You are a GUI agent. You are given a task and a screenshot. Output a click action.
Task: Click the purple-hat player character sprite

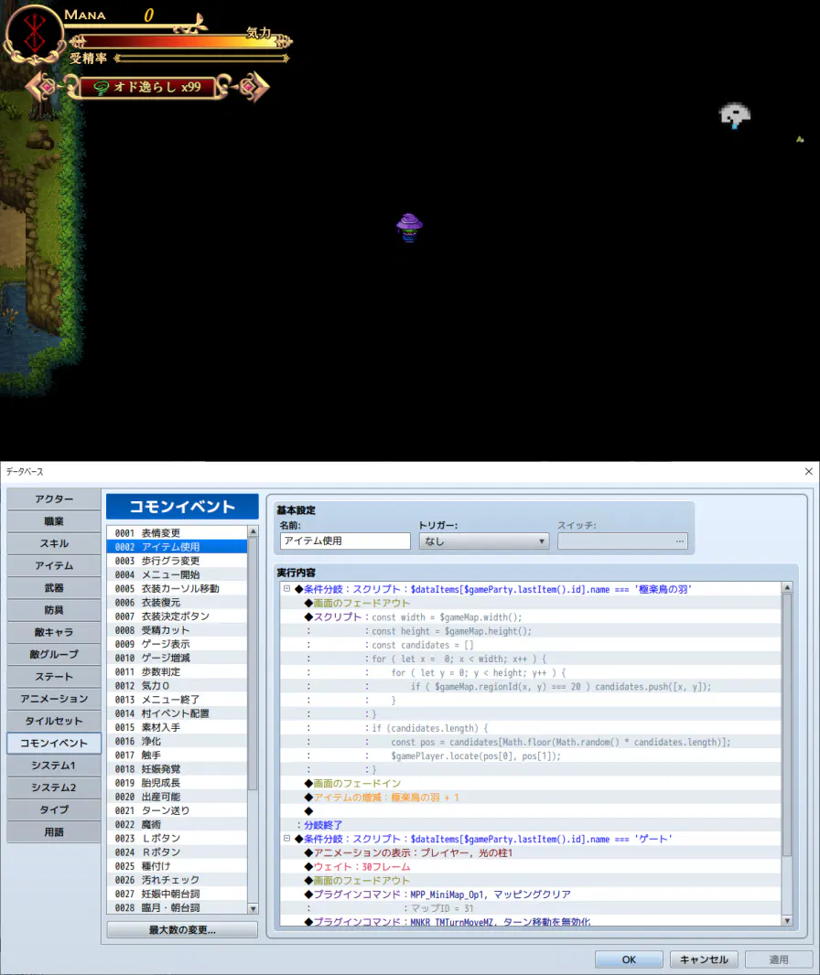pyautogui.click(x=409, y=227)
